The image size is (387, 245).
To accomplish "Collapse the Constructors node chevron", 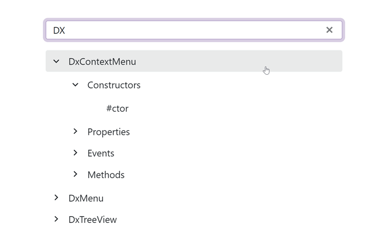I will (x=75, y=85).
